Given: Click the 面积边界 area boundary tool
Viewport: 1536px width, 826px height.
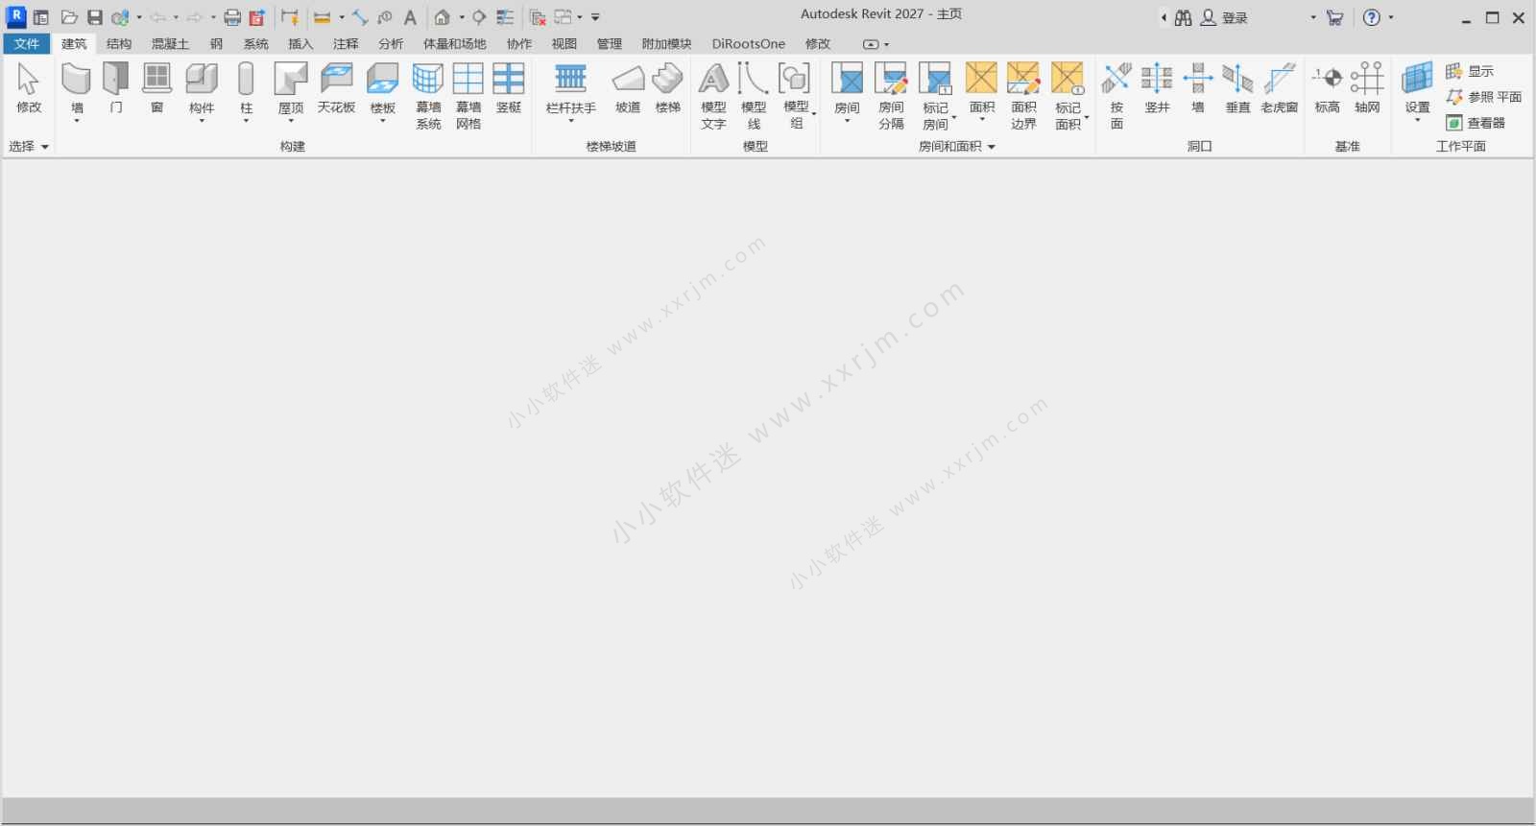Looking at the screenshot, I should [x=1023, y=96].
